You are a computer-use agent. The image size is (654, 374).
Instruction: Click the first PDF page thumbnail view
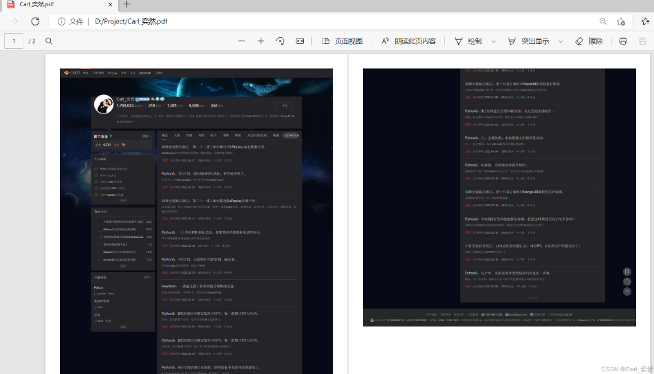coord(196,221)
